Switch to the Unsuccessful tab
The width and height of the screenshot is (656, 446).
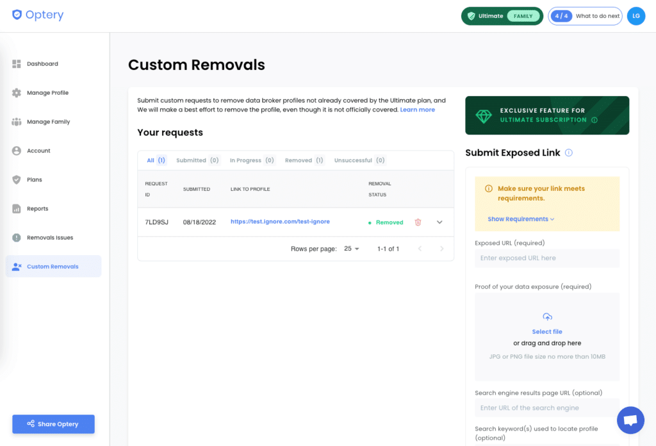[x=358, y=160]
